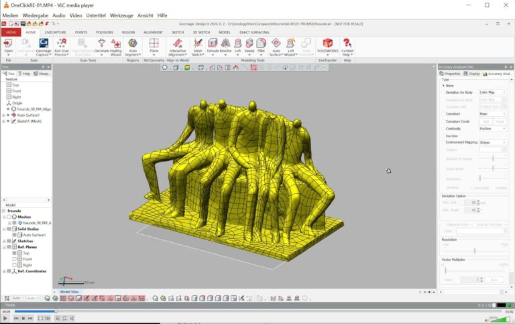515x324 pixels.
Task: Expand the Sketch1 (Mesh) feature node
Action: coord(3,121)
